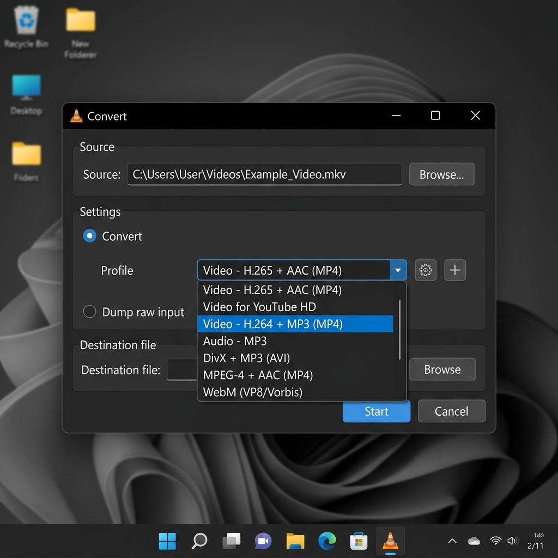Choose WebM (VP8/Vorbis) profile
The image size is (558, 558).
[x=295, y=392]
